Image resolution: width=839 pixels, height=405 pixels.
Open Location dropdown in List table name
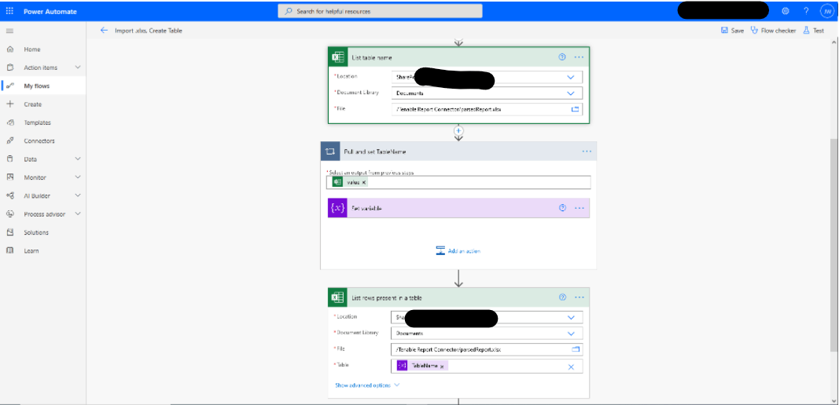tap(570, 77)
